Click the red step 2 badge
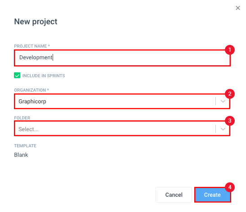The image size is (246, 212). point(230,94)
